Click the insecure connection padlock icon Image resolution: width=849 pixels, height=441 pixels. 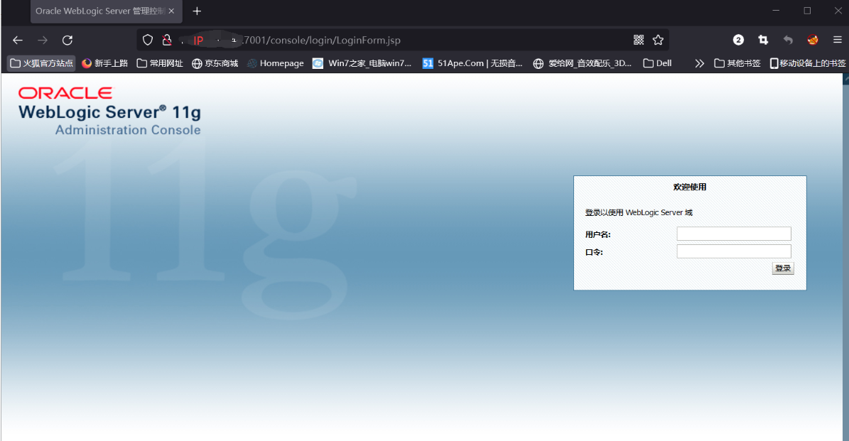coord(167,40)
